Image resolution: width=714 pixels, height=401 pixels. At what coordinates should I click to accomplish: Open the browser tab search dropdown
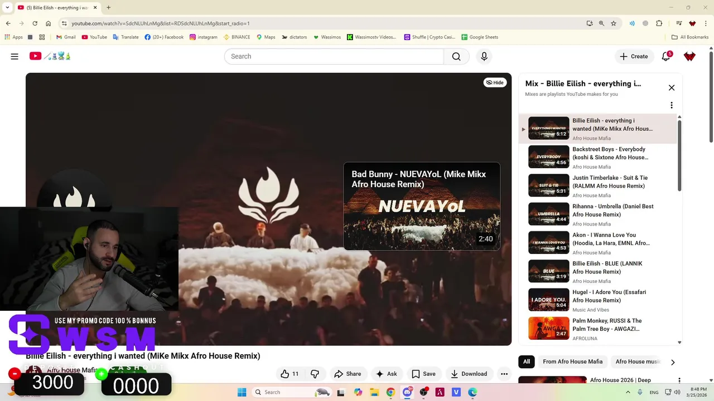[7, 8]
